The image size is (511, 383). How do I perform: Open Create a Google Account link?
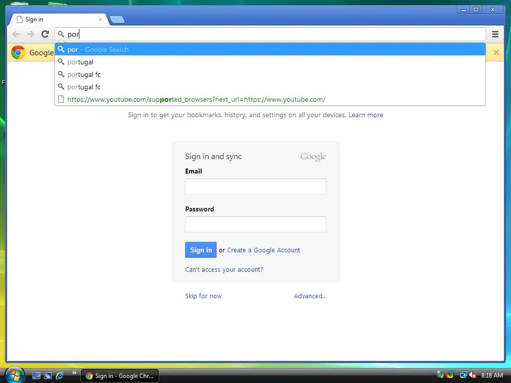pos(263,250)
